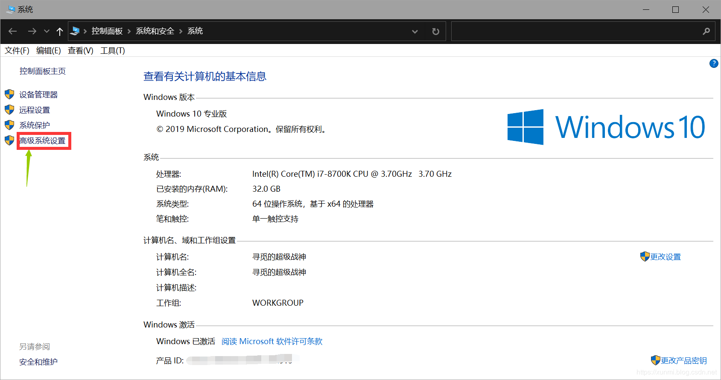Open 系统保护 link
Viewport: 721px width, 380px height.
(35, 126)
